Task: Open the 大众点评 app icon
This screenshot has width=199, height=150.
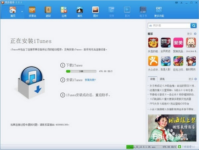Action: click(153, 61)
